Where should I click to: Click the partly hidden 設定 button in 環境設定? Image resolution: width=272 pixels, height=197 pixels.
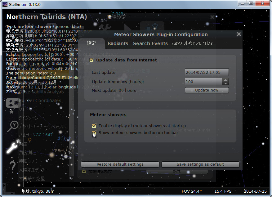pos(177,172)
